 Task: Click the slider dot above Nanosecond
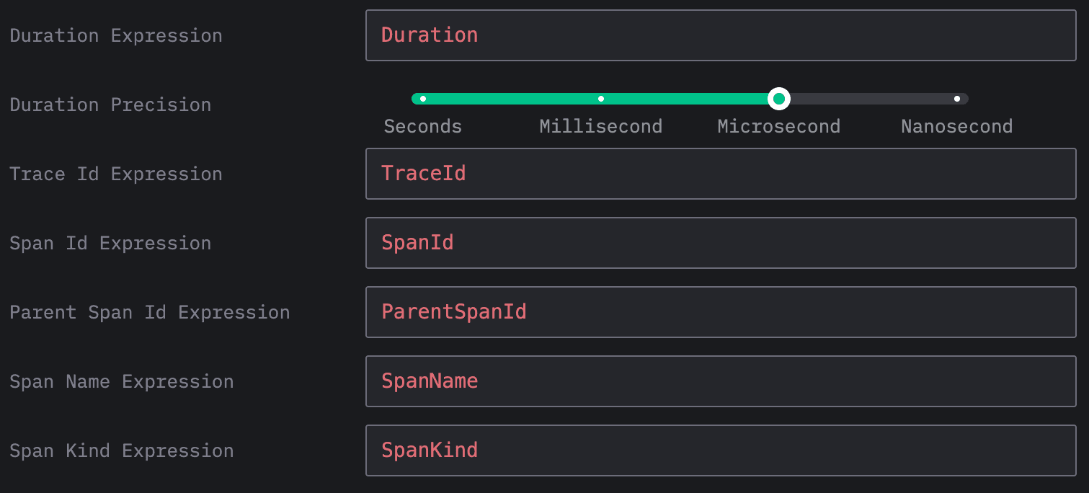pos(957,99)
